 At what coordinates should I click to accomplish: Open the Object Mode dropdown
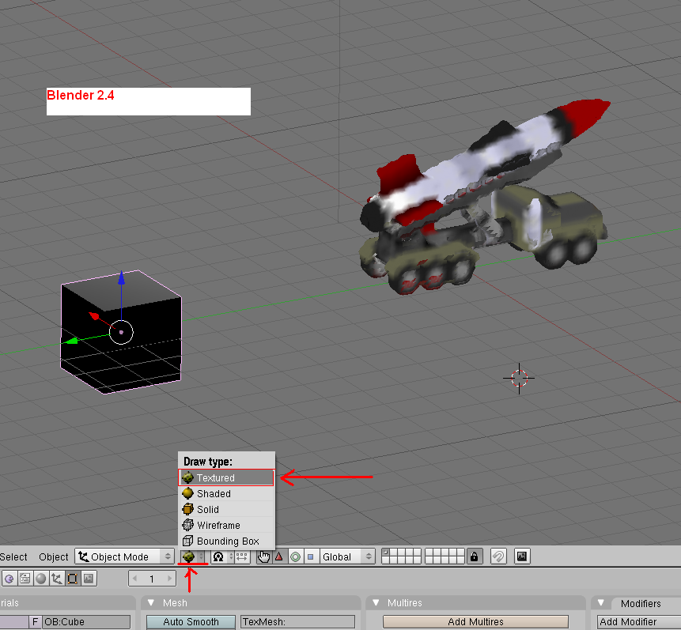pyautogui.click(x=123, y=556)
